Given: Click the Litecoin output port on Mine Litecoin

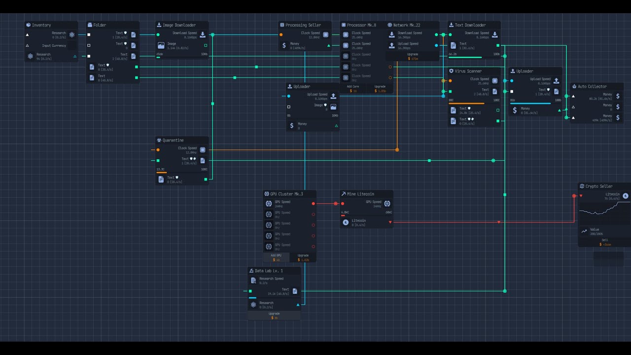Looking at the screenshot, I should tap(390, 222).
